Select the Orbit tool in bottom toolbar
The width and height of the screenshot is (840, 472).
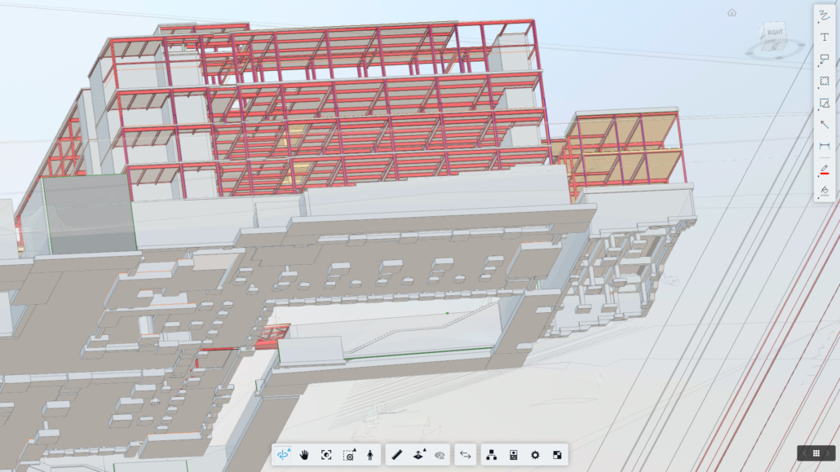coord(284,455)
